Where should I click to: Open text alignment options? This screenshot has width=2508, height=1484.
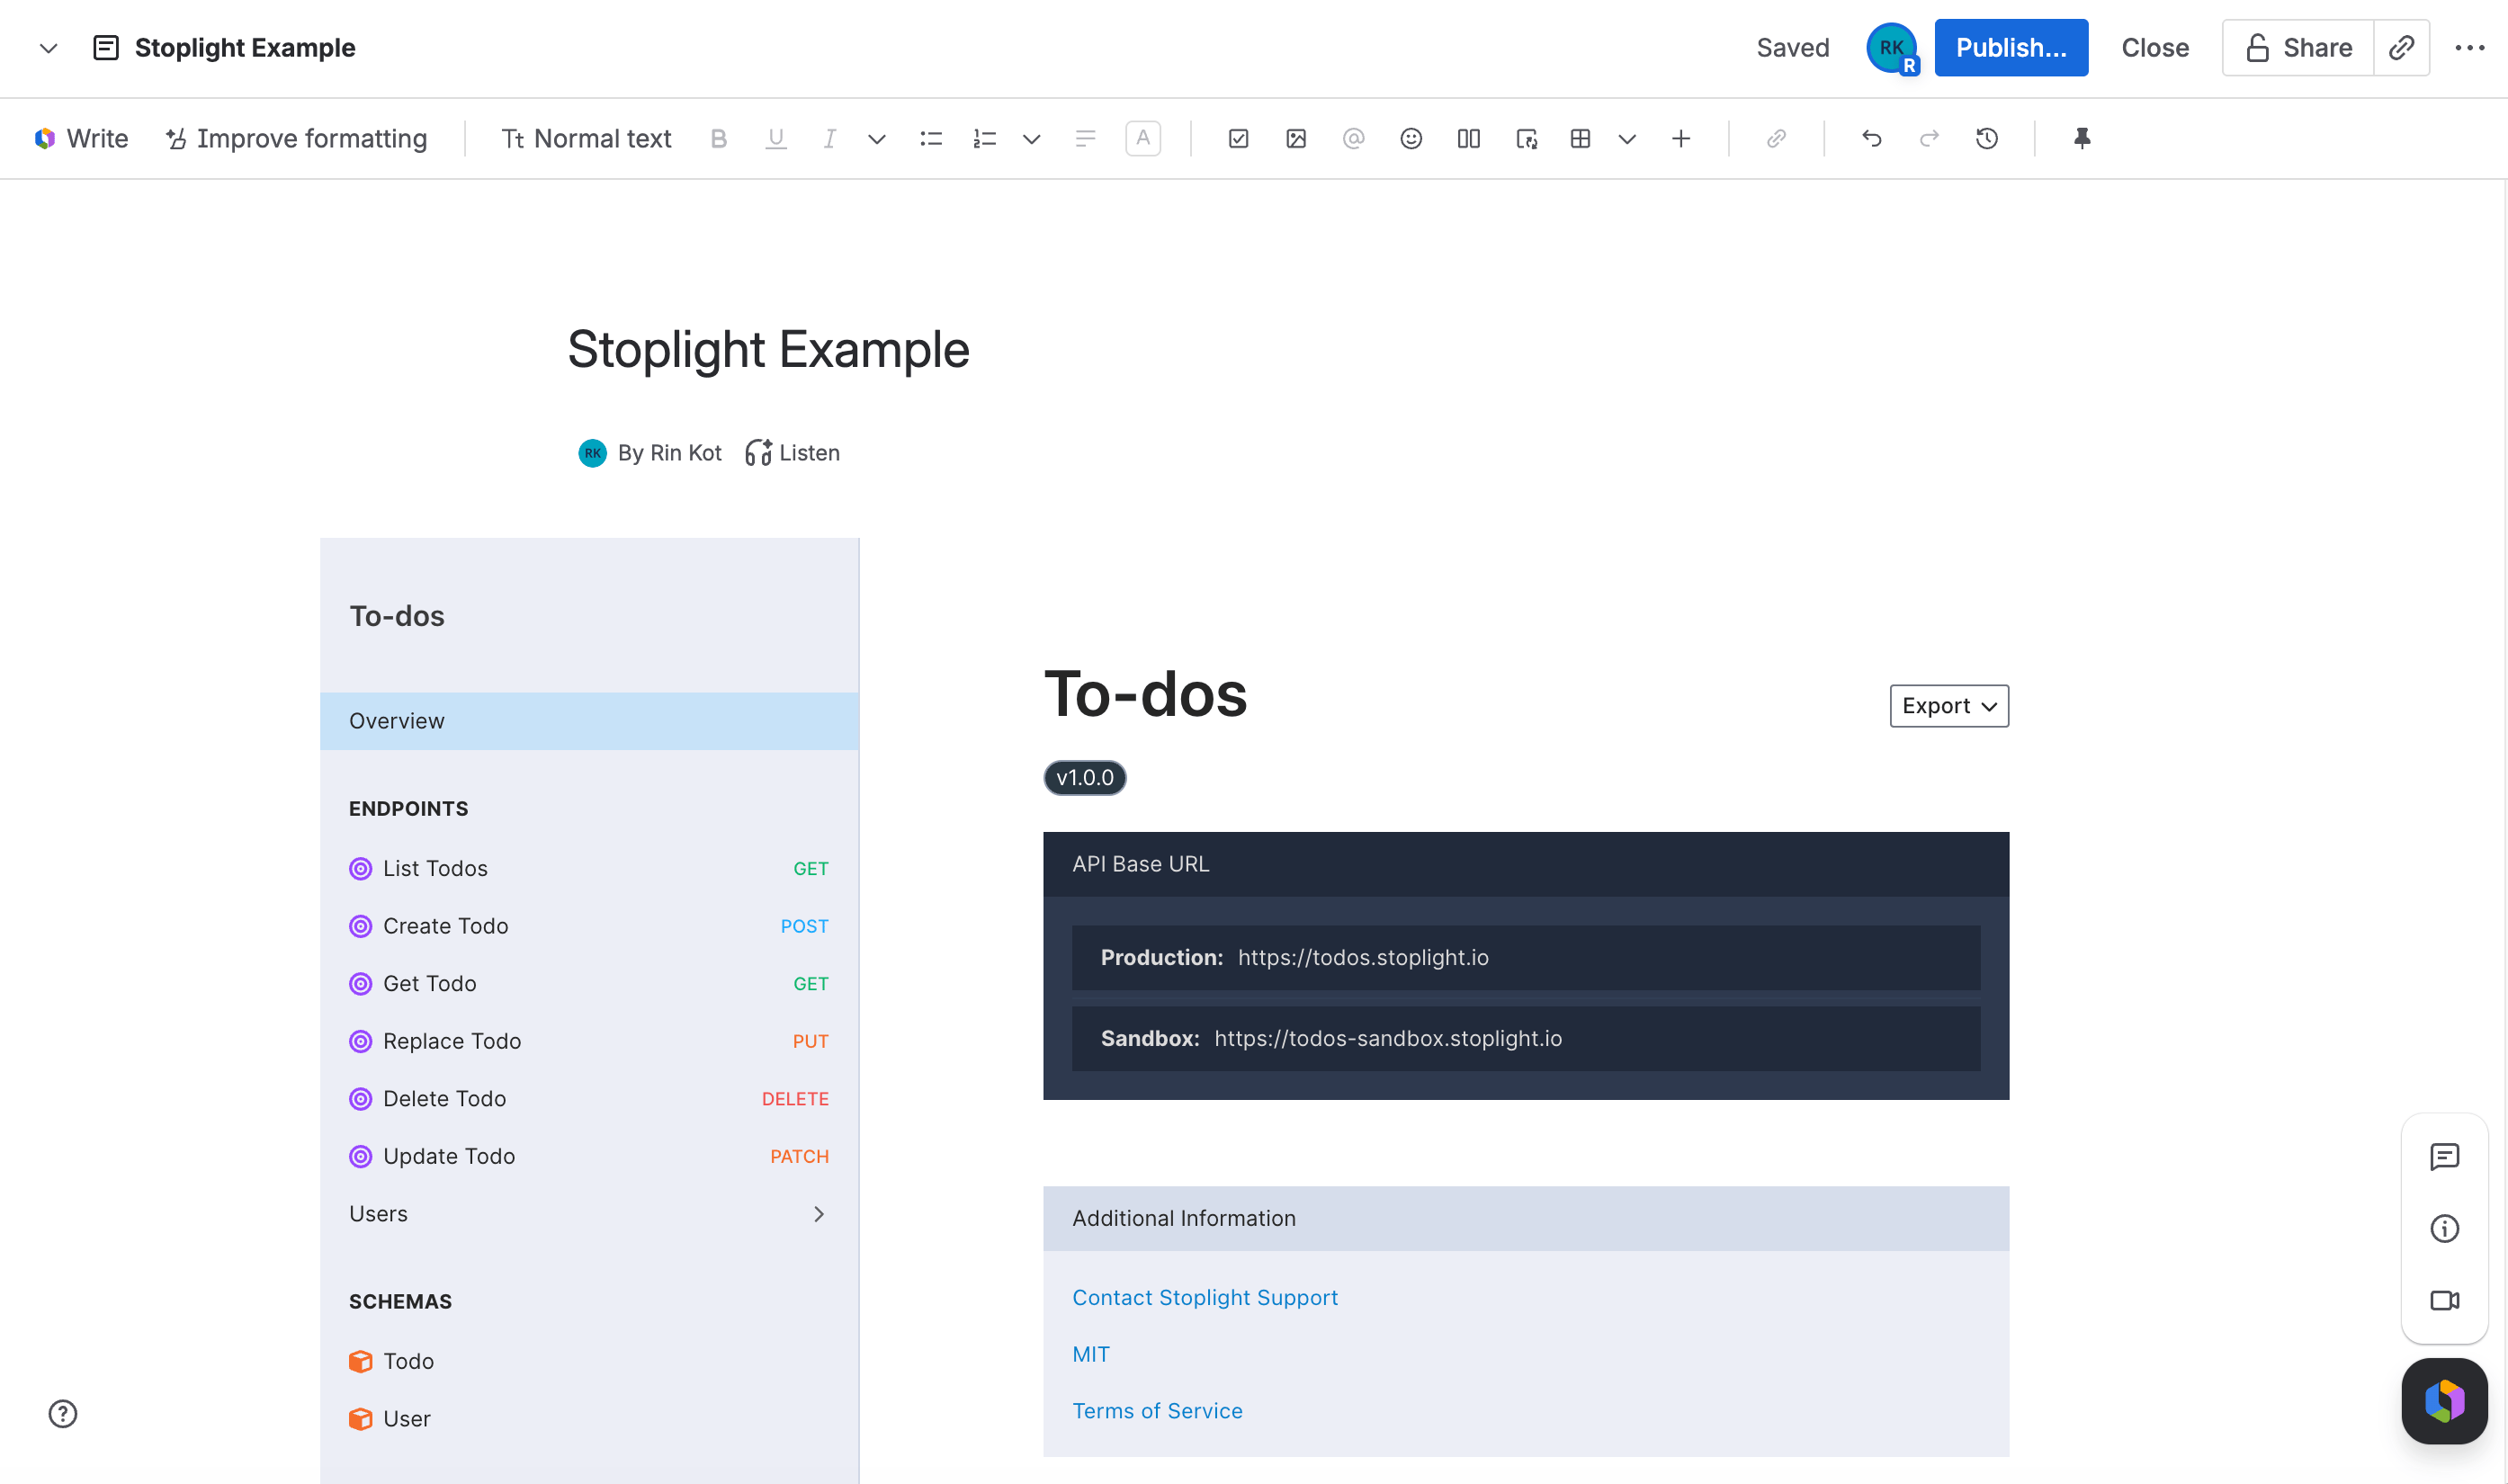[x=1085, y=138]
